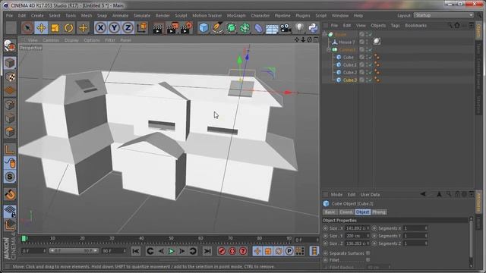
Task: Click the red Record Active Objects button
Action: click(x=222, y=251)
